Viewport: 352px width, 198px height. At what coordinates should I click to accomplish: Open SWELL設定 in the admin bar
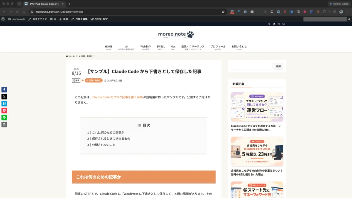99,19
